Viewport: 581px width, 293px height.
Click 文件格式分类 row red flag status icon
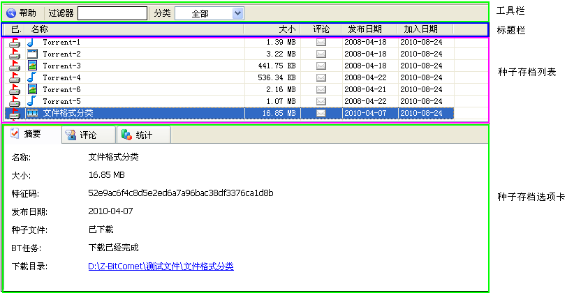point(15,114)
